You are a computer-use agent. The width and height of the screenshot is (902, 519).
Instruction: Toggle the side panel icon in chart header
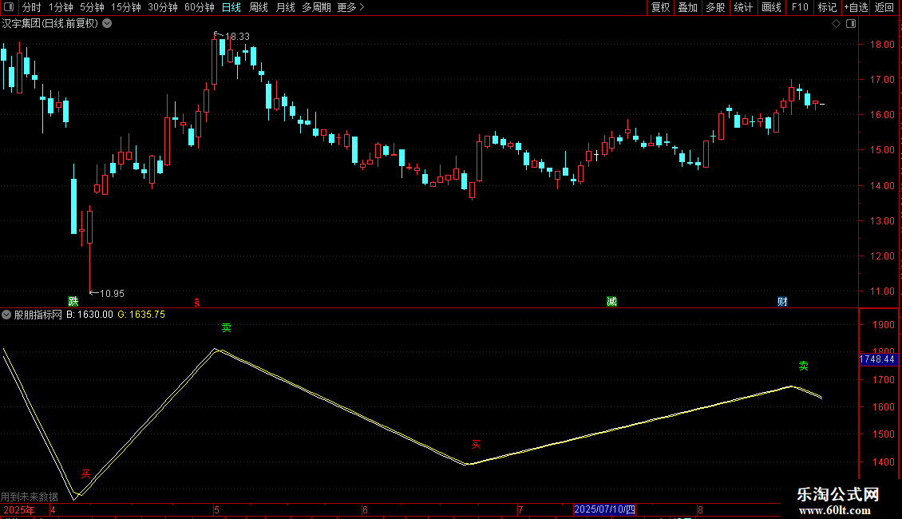click(x=851, y=24)
